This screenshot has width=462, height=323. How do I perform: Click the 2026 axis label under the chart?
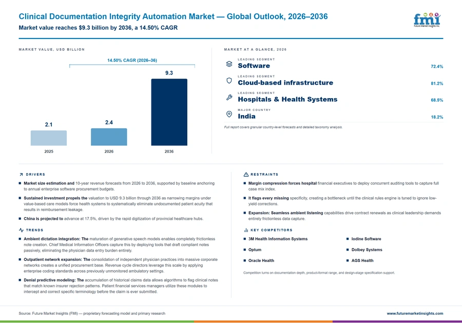pos(109,151)
